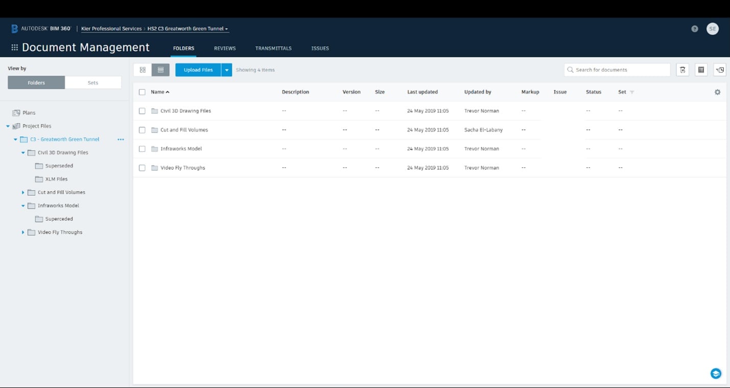
Task: Open the FOLDERS tab
Action: click(x=183, y=48)
